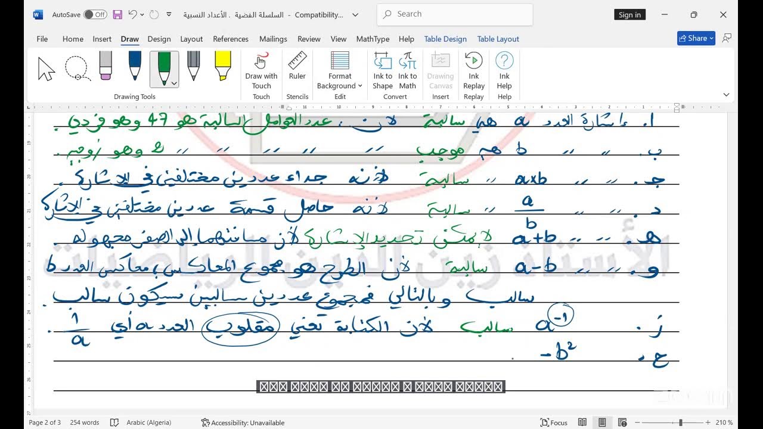Open the Help tab

coord(407,39)
